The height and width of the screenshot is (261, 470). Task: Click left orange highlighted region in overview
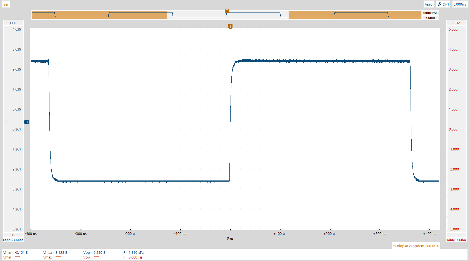coord(99,15)
